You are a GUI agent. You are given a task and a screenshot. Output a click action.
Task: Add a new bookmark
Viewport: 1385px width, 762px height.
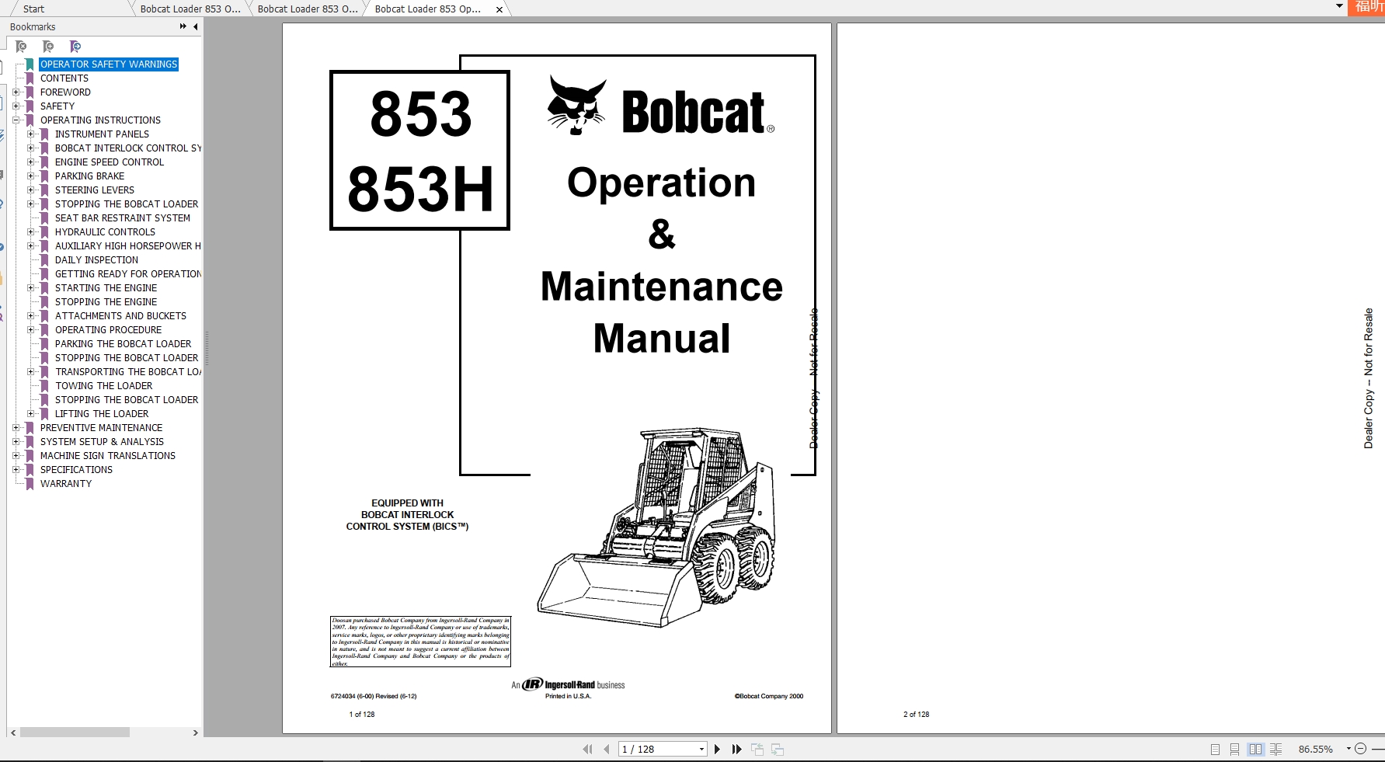pyautogui.click(x=48, y=47)
